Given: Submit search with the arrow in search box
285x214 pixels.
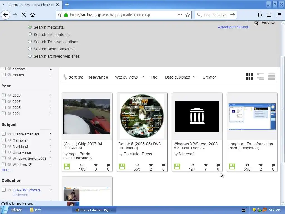Looking at the screenshot, I should click(232, 15).
